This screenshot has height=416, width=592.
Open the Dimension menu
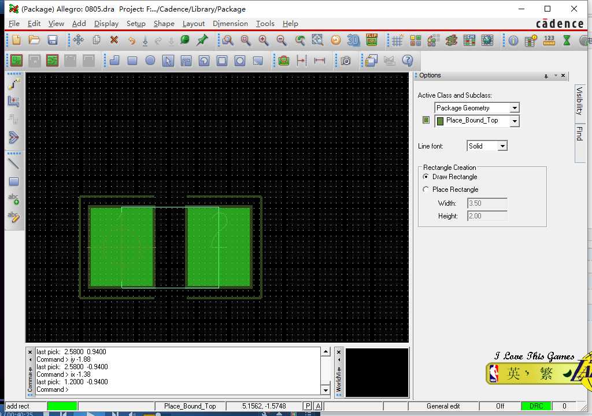(x=230, y=24)
